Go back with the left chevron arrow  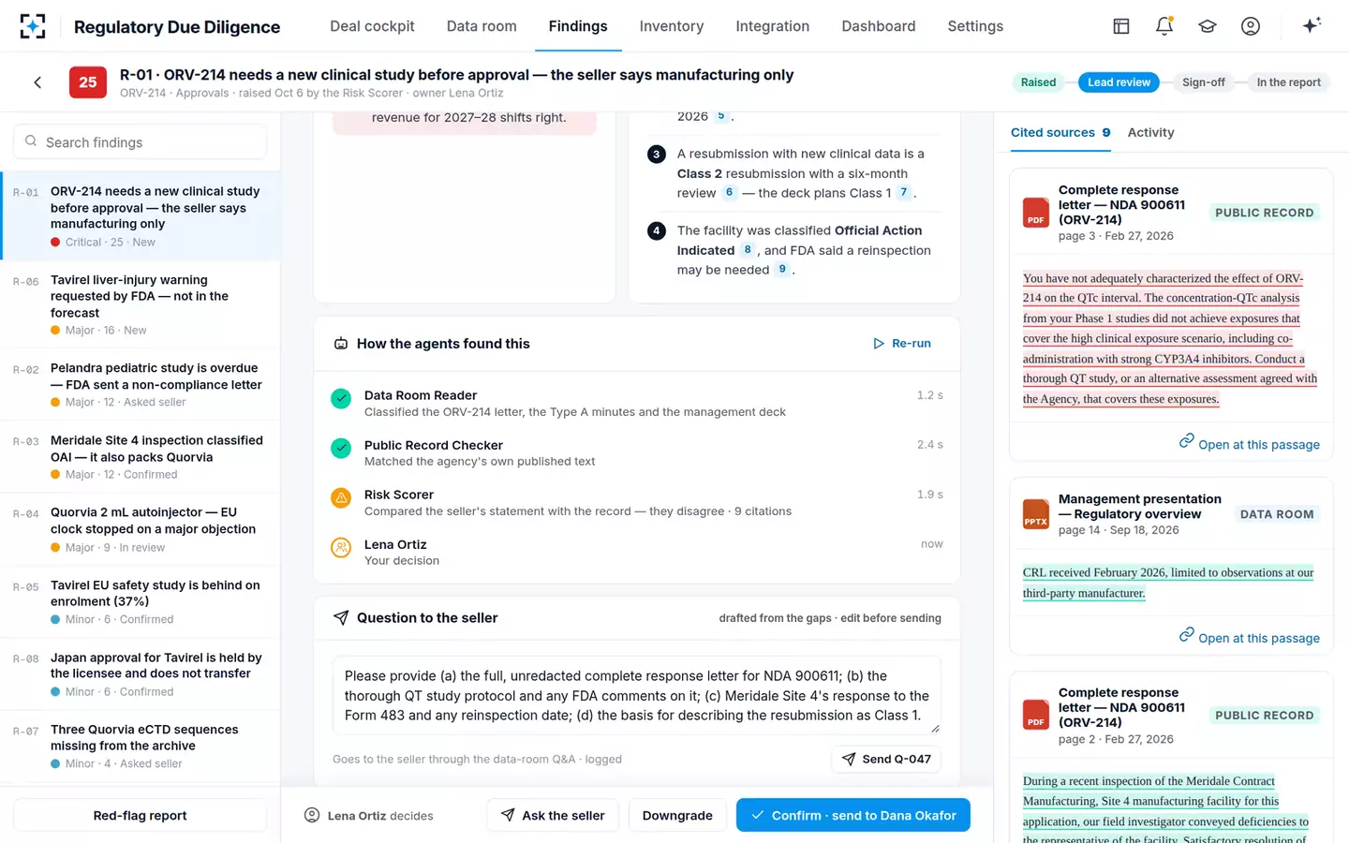[x=37, y=82]
